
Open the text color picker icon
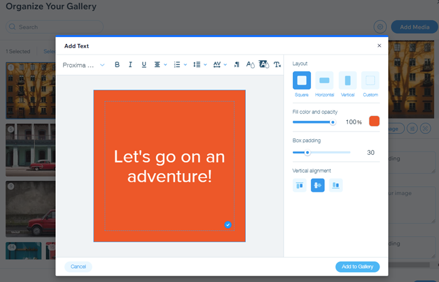pyautogui.click(x=250, y=65)
